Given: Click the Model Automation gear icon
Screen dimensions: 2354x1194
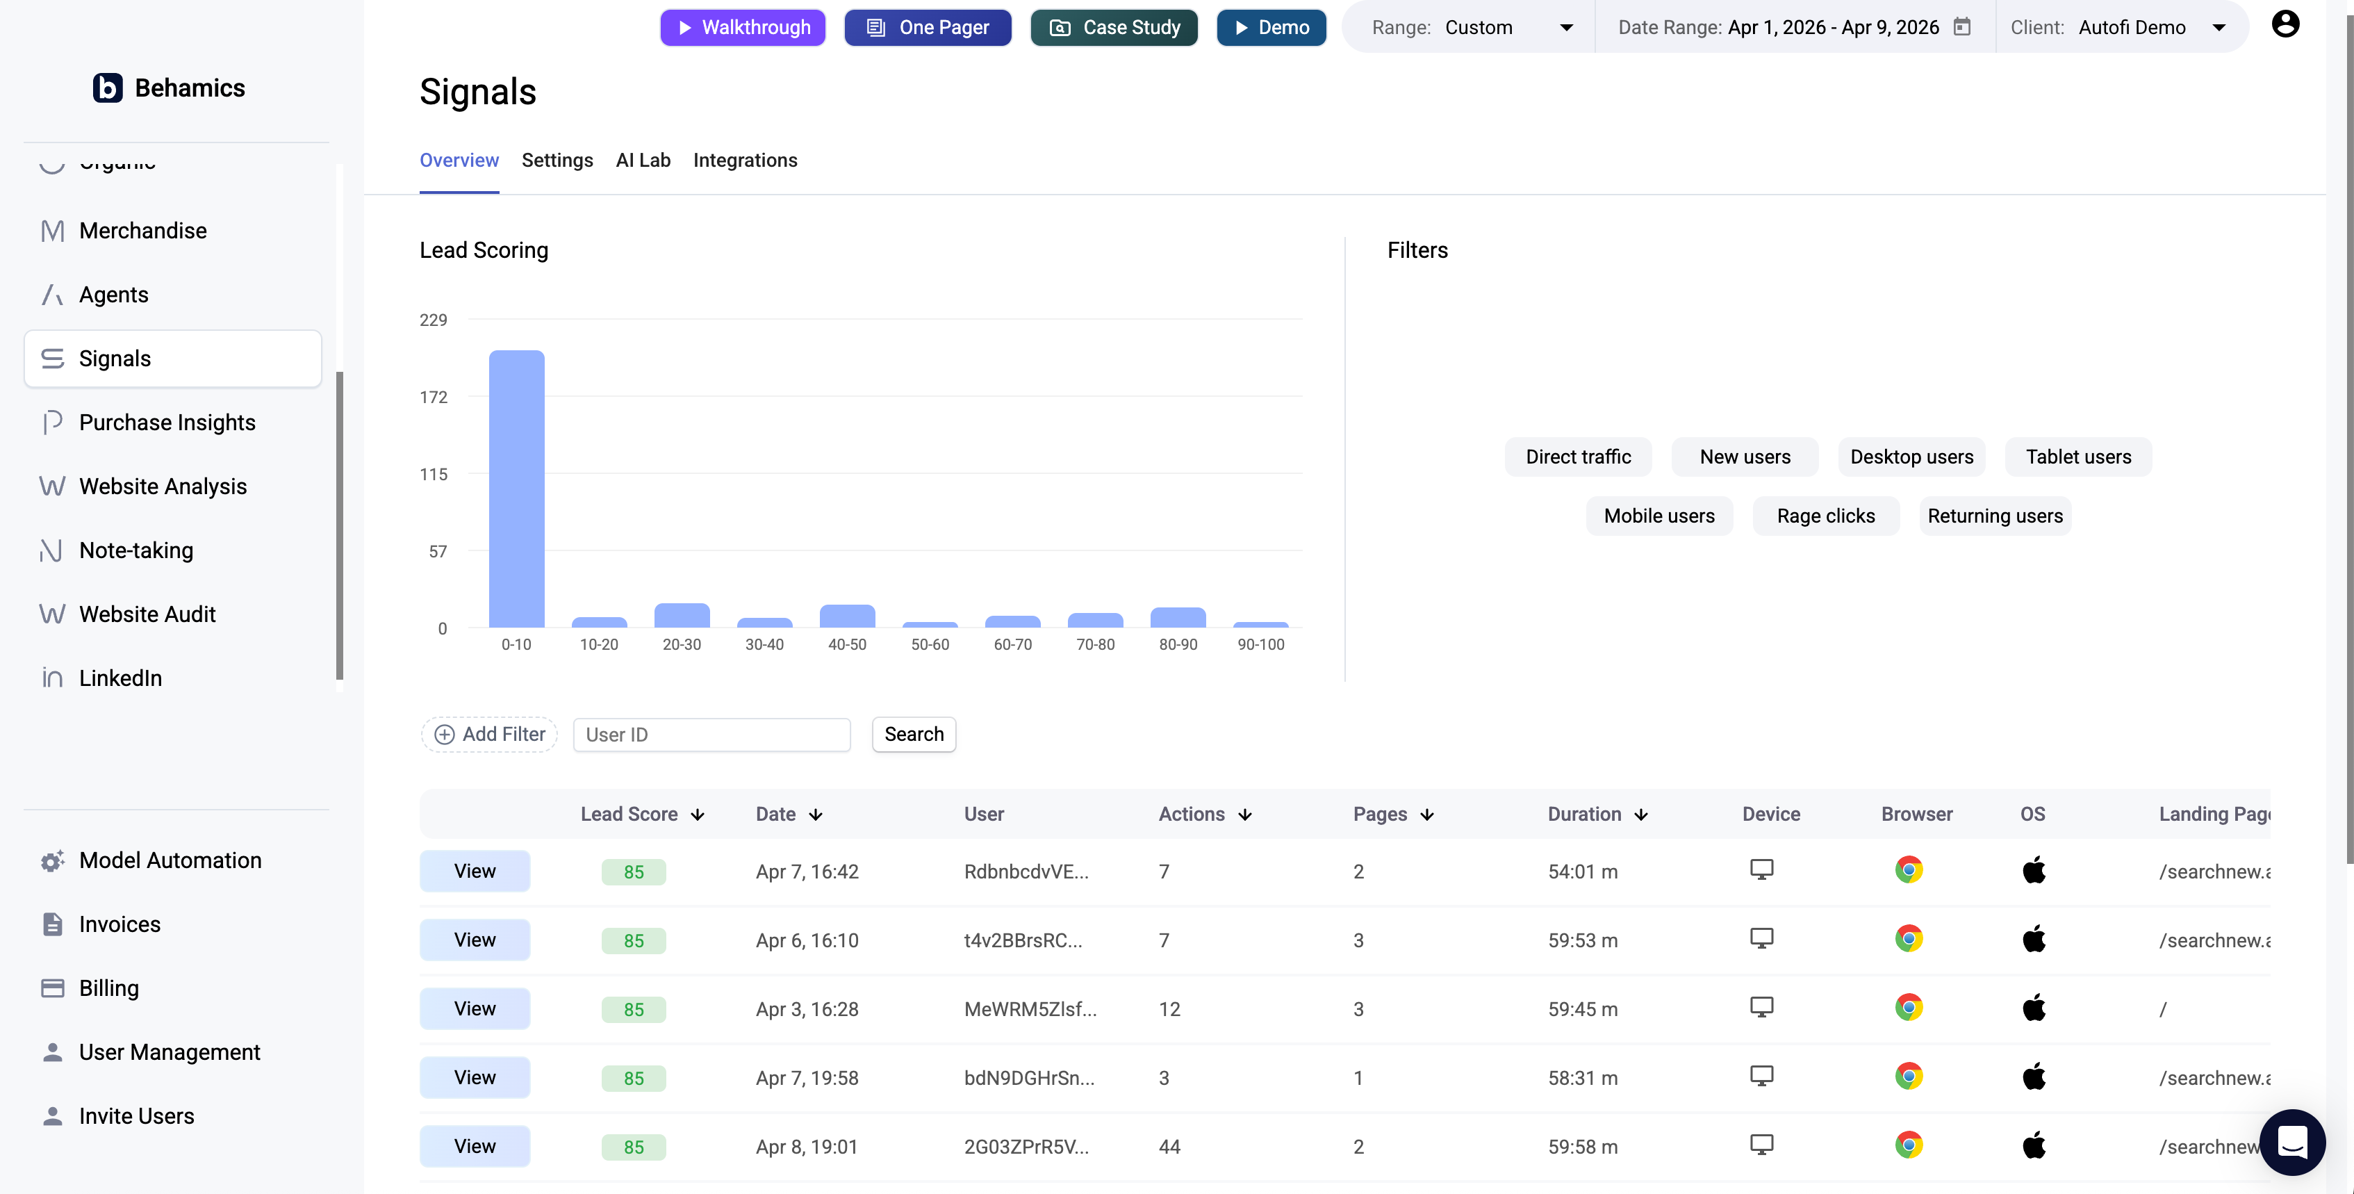Looking at the screenshot, I should [x=52, y=861].
